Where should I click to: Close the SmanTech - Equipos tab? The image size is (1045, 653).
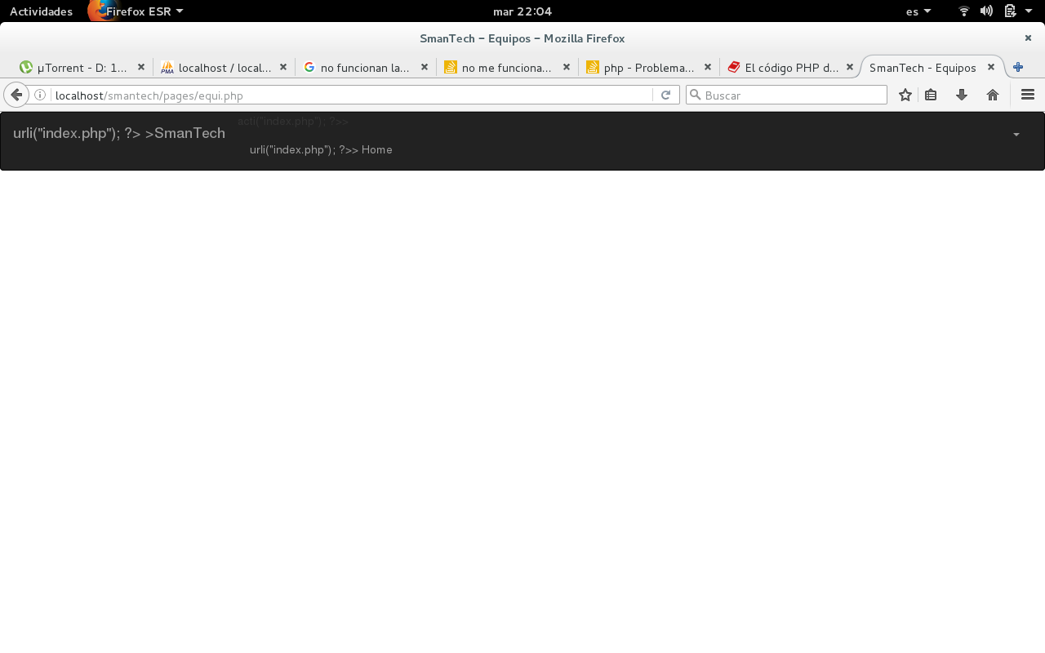[991, 67]
